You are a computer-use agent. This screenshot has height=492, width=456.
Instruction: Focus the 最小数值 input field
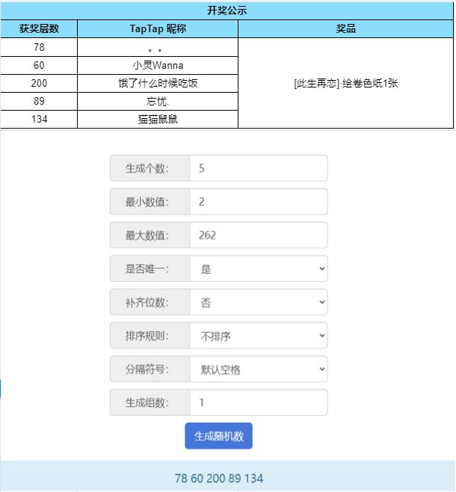click(x=259, y=202)
